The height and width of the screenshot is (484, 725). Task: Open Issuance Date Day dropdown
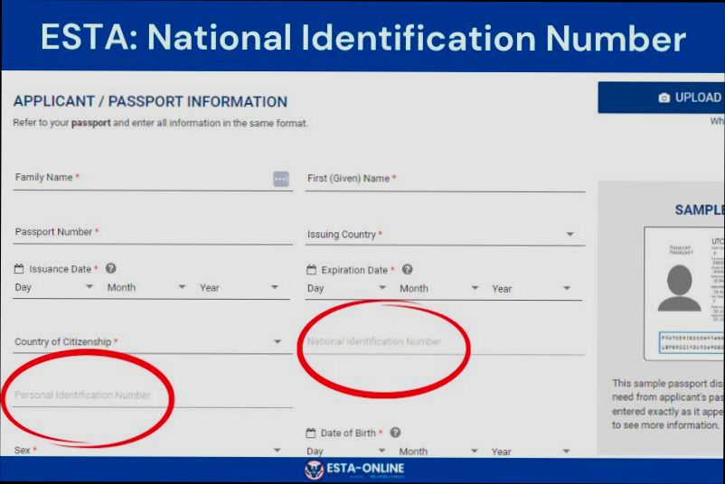tap(53, 287)
